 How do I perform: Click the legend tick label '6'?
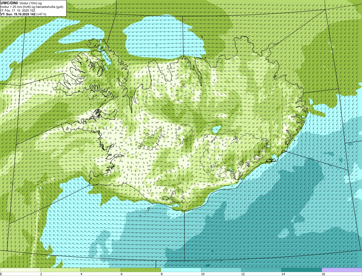122,274
